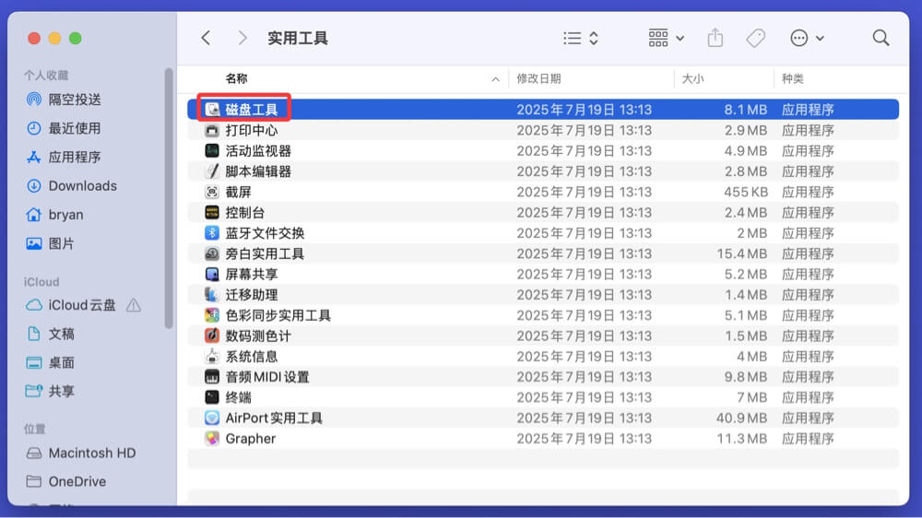Open 桌面 in the sidebar
Viewport: 922px width, 518px height.
51,363
